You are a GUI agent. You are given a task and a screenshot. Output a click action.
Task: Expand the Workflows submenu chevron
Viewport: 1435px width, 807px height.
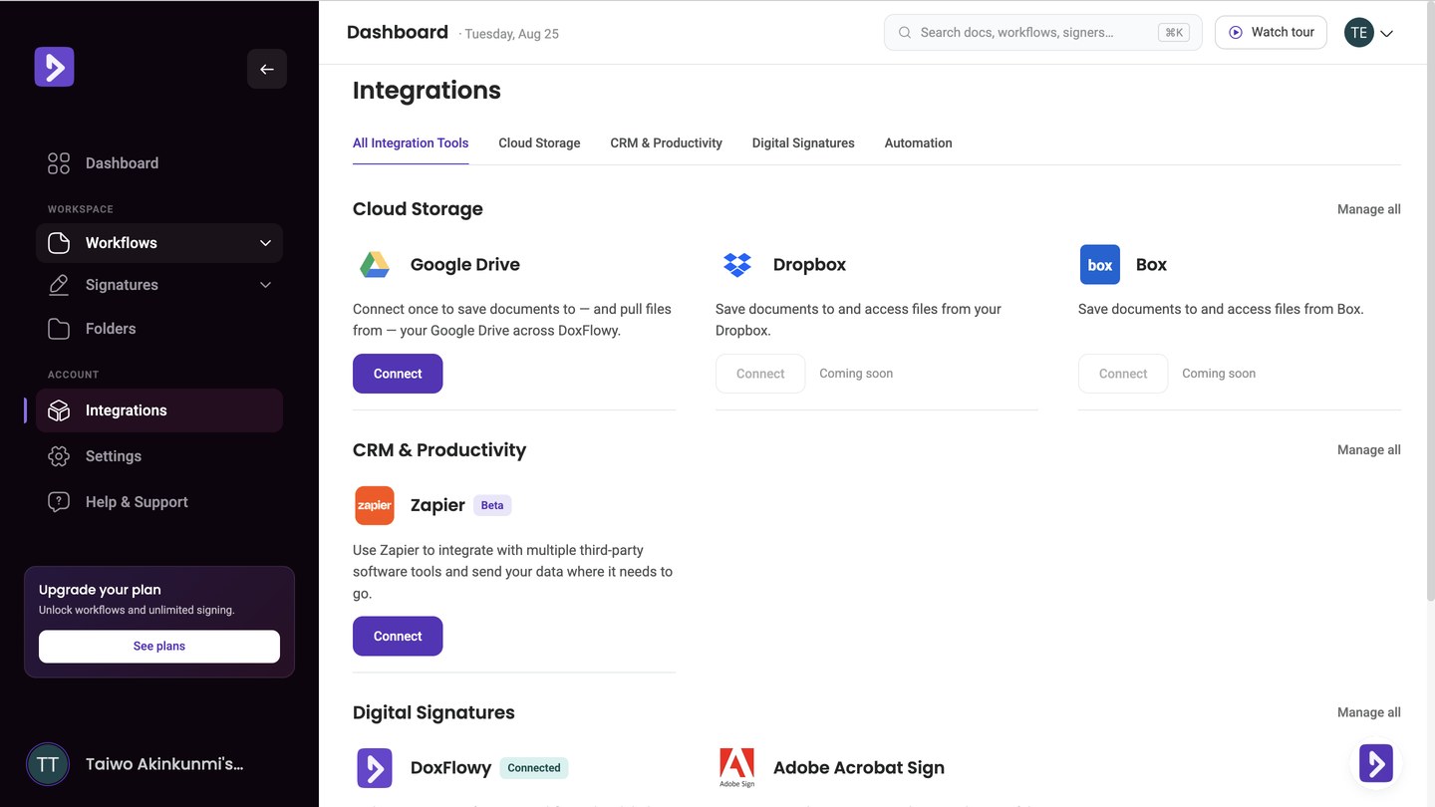265,243
